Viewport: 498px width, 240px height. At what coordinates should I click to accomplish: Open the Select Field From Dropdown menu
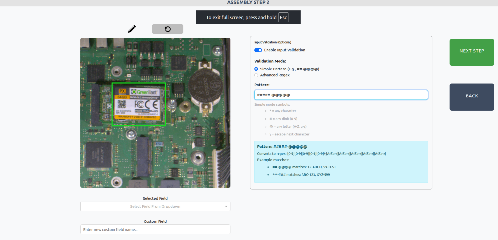tap(155, 206)
